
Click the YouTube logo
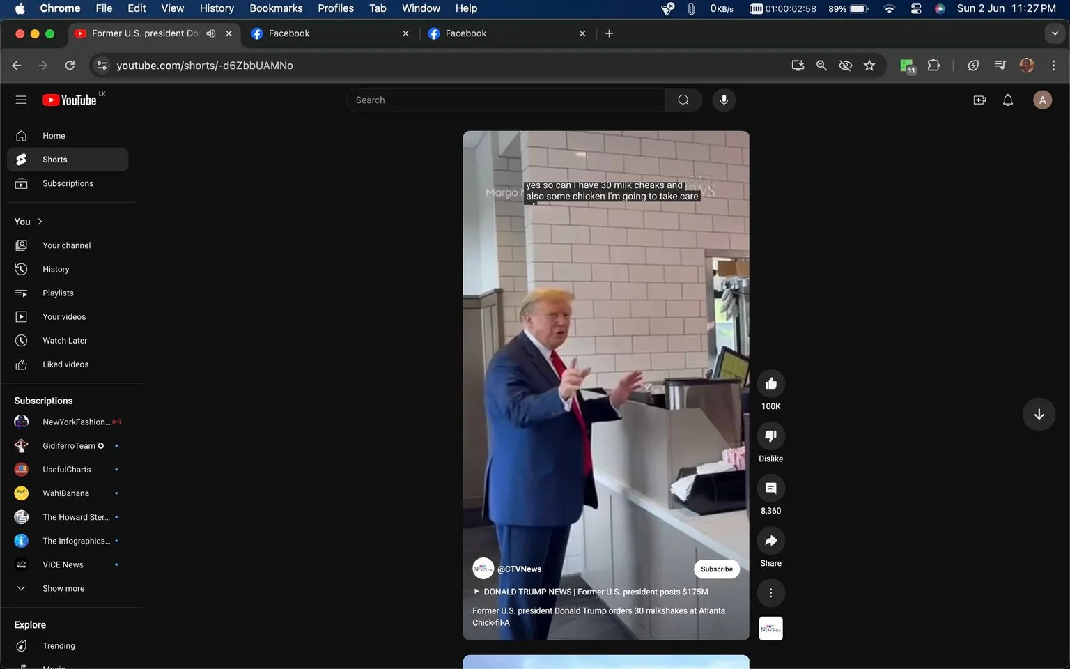point(69,100)
